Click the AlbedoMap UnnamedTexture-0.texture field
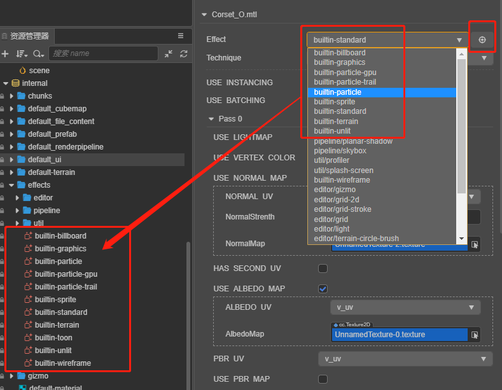This screenshot has height=390, width=502. click(x=400, y=335)
